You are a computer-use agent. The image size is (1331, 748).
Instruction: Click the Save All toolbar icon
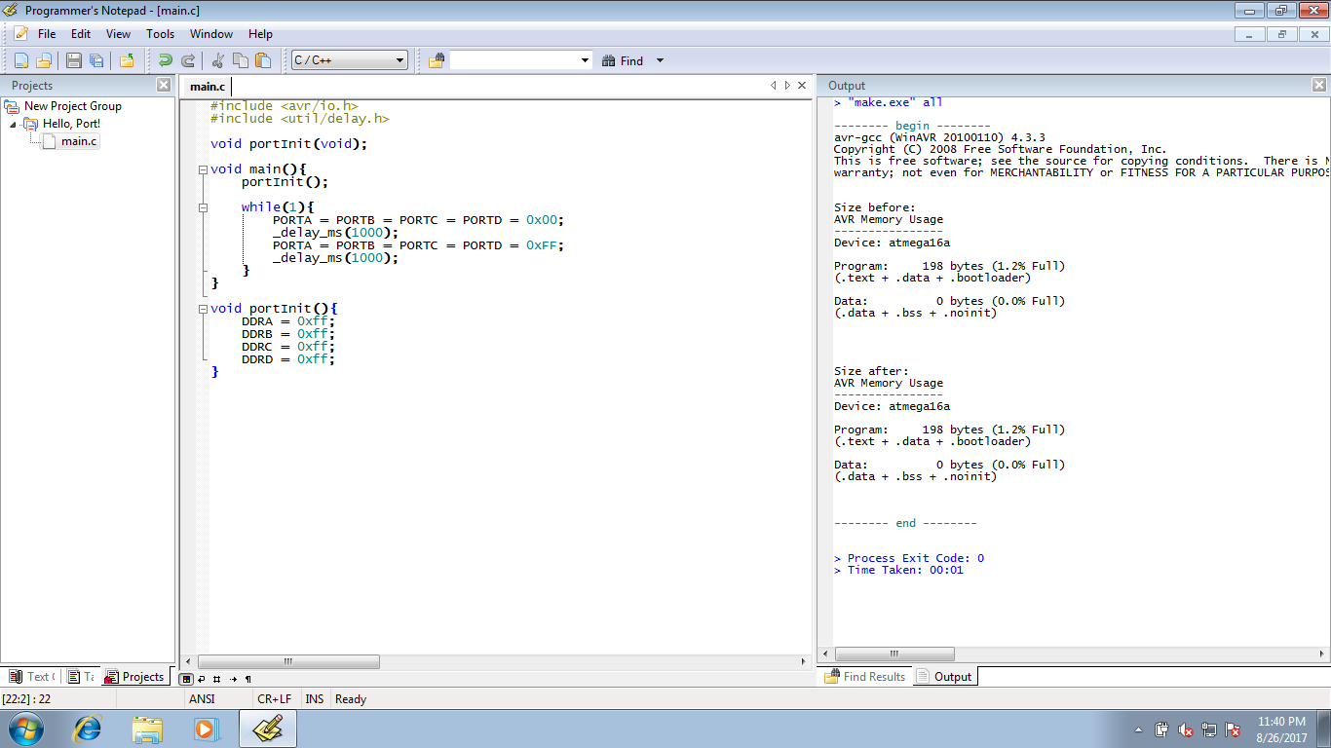(x=96, y=59)
